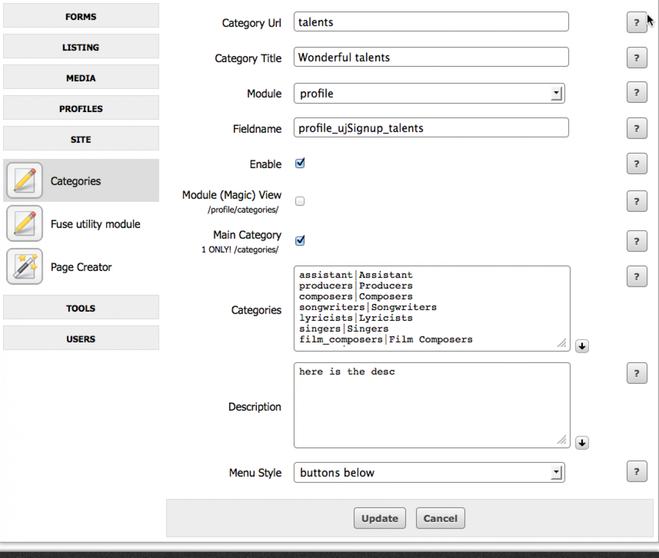Screen dimensions: 659x558
Task: Expand the FORMS menu section
Action: coord(81,16)
